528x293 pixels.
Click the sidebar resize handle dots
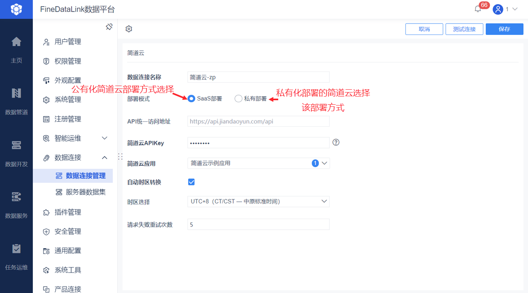pyautogui.click(x=120, y=156)
